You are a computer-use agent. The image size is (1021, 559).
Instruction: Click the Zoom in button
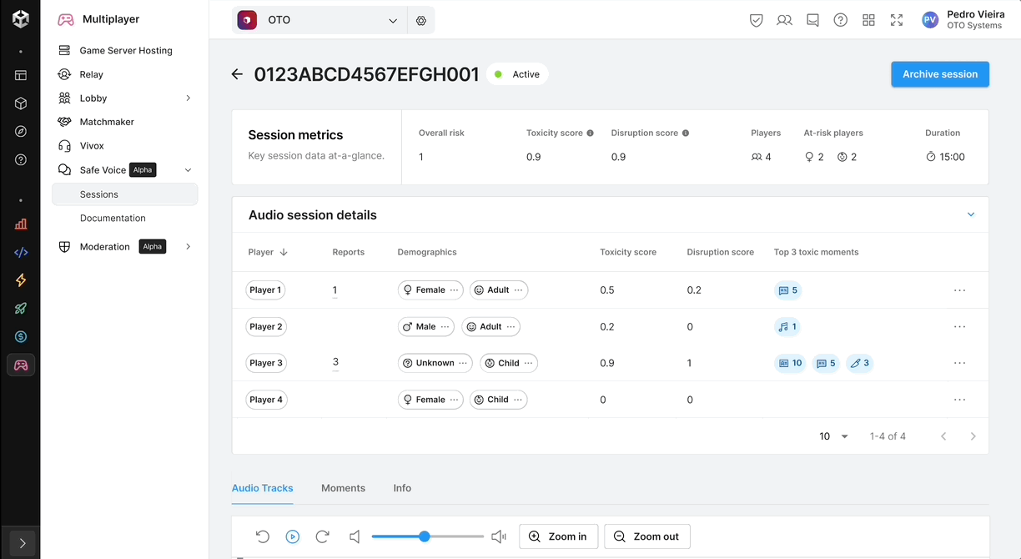point(558,536)
